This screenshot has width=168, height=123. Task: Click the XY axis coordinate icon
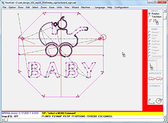coord(152,101)
